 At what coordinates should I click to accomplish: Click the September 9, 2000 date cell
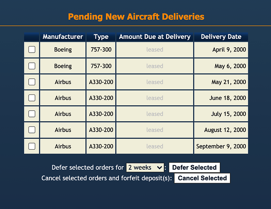pos(221,146)
